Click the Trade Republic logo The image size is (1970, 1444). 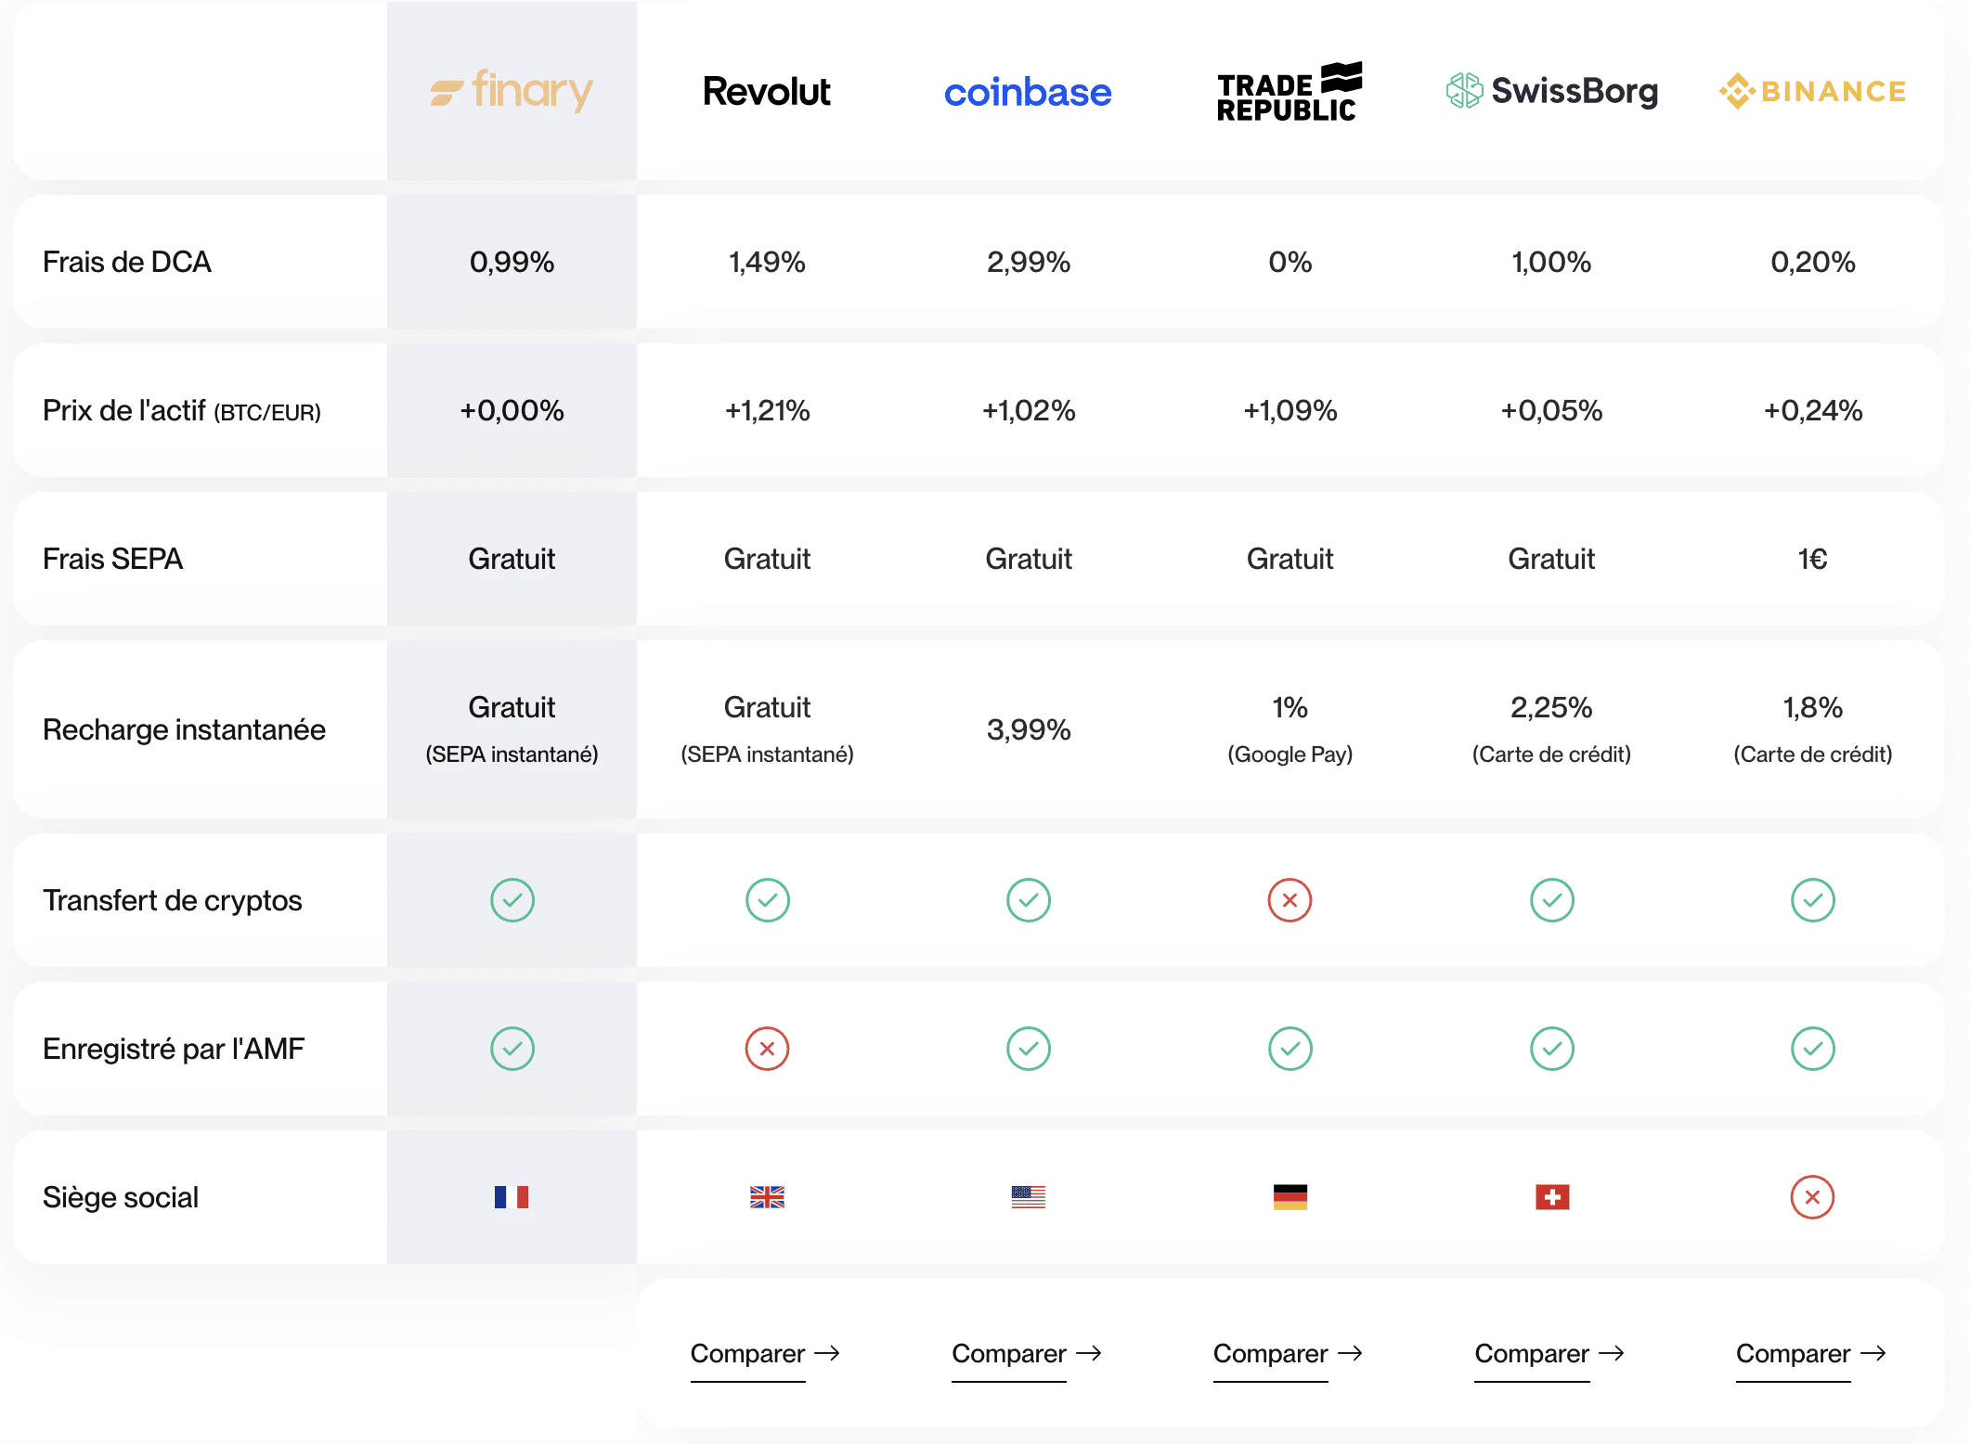[x=1290, y=92]
